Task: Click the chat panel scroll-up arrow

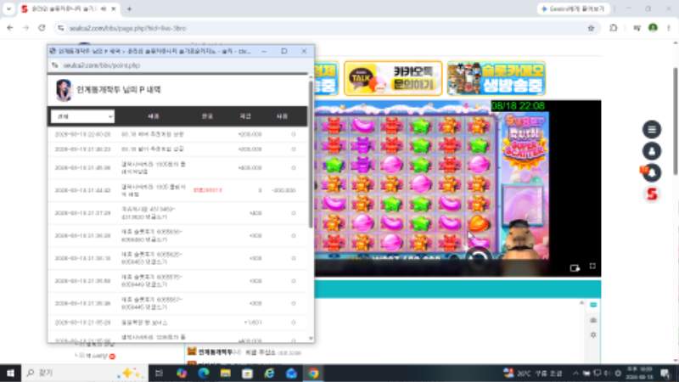Action: [582, 303]
